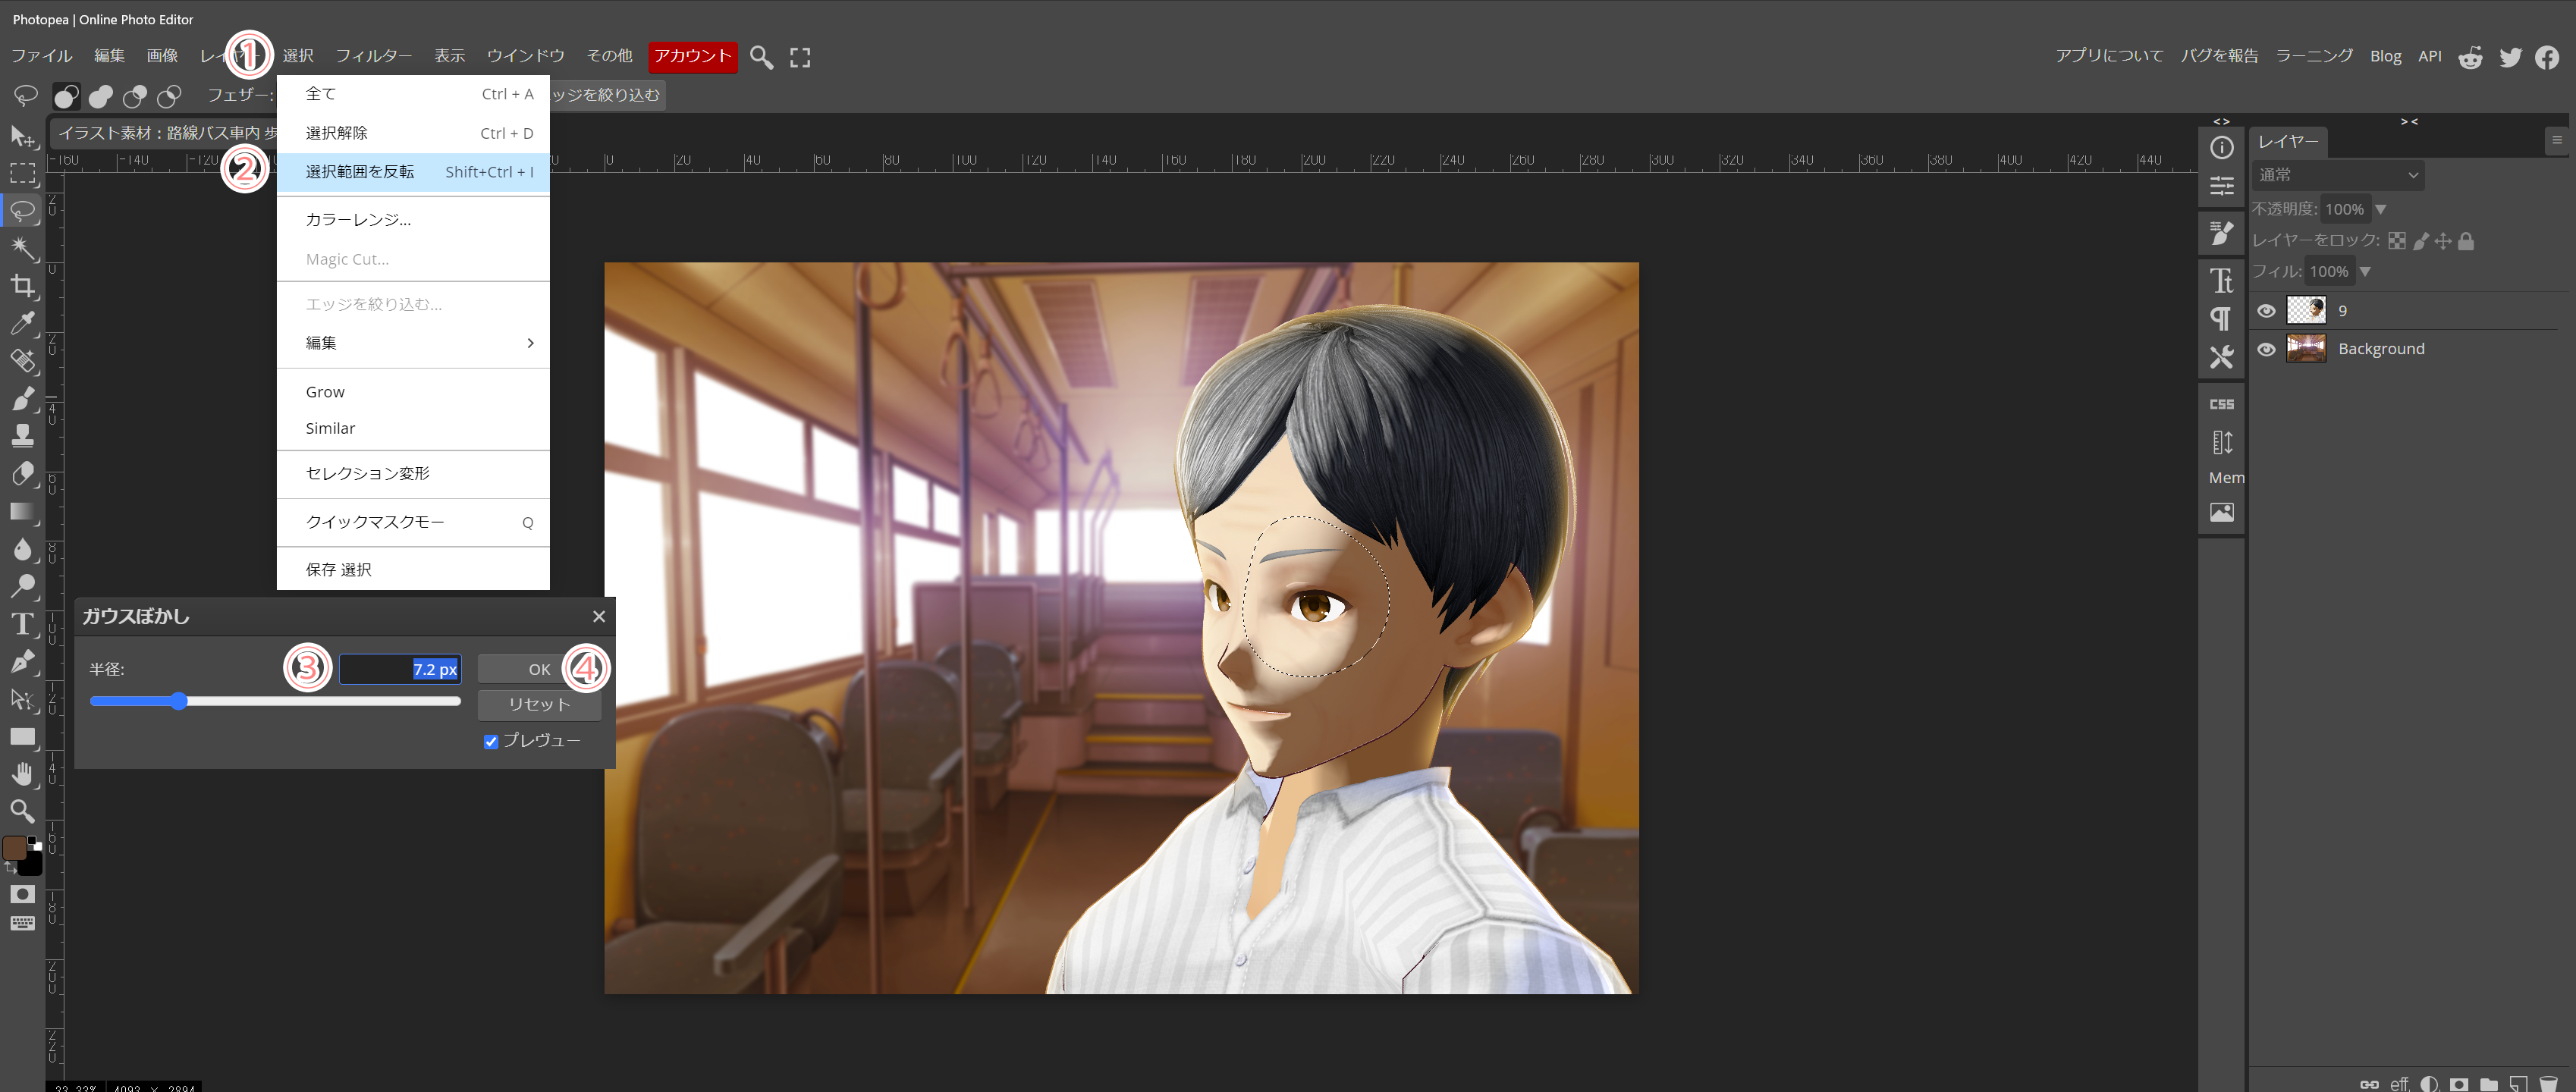Open the search magnifier icon
The width and height of the screenshot is (2576, 1092).
pos(761,58)
